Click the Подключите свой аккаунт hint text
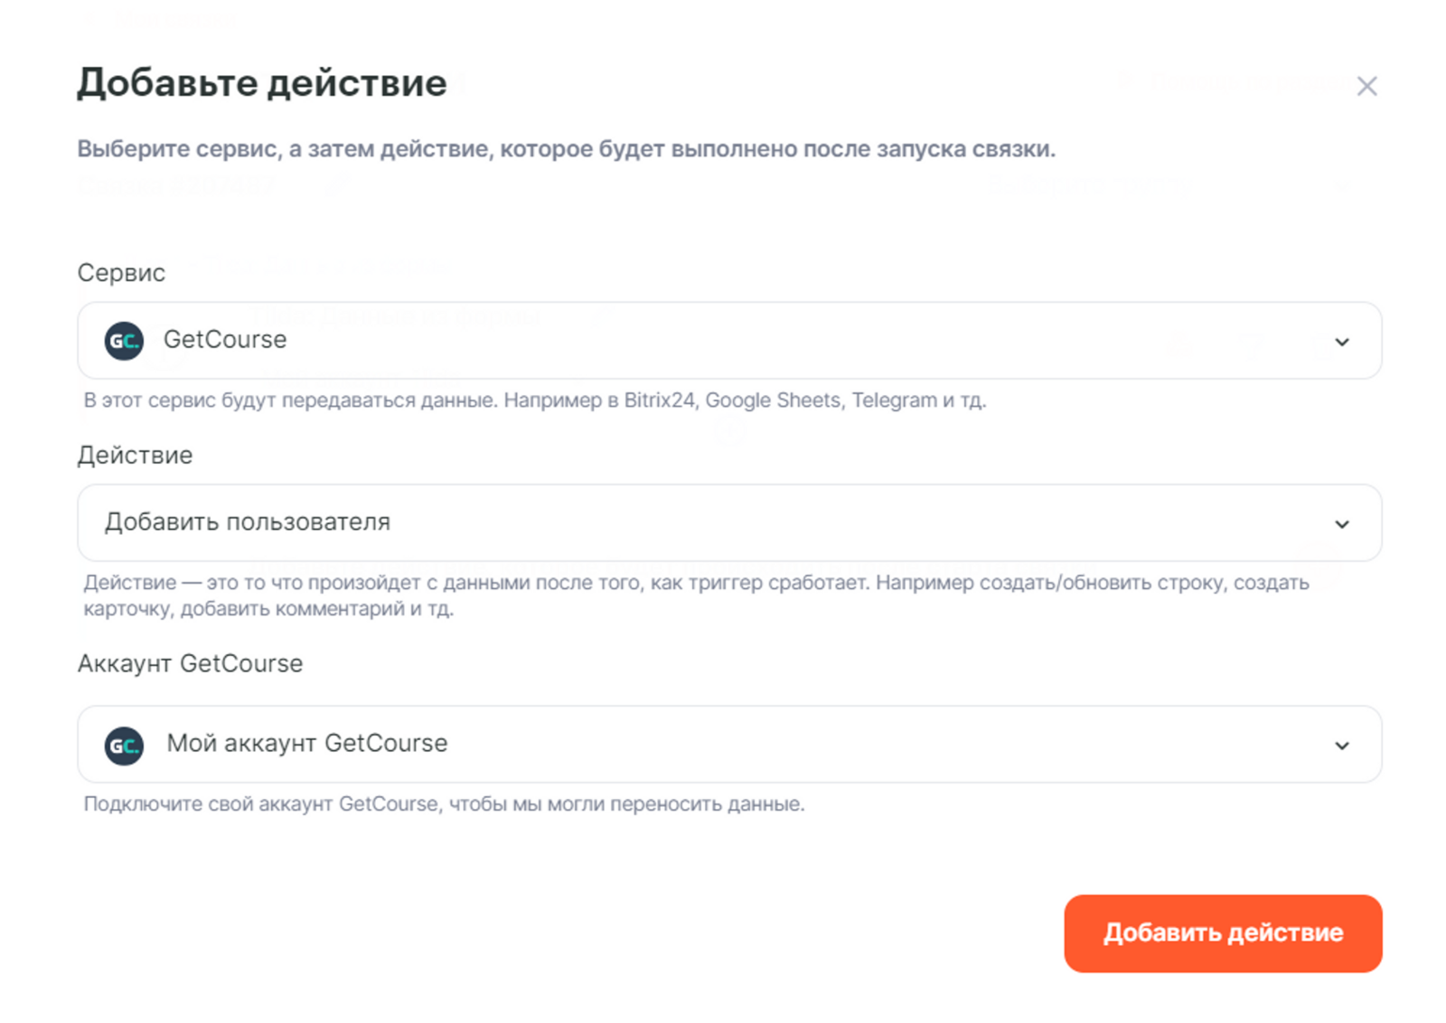The width and height of the screenshot is (1446, 1023). click(x=443, y=804)
